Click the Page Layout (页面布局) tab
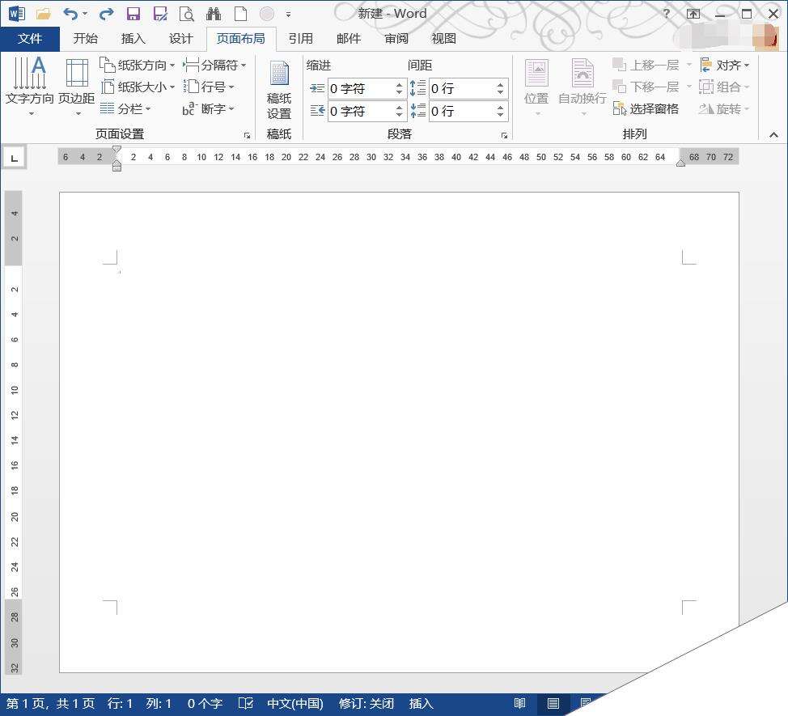The width and height of the screenshot is (788, 716). tap(241, 39)
